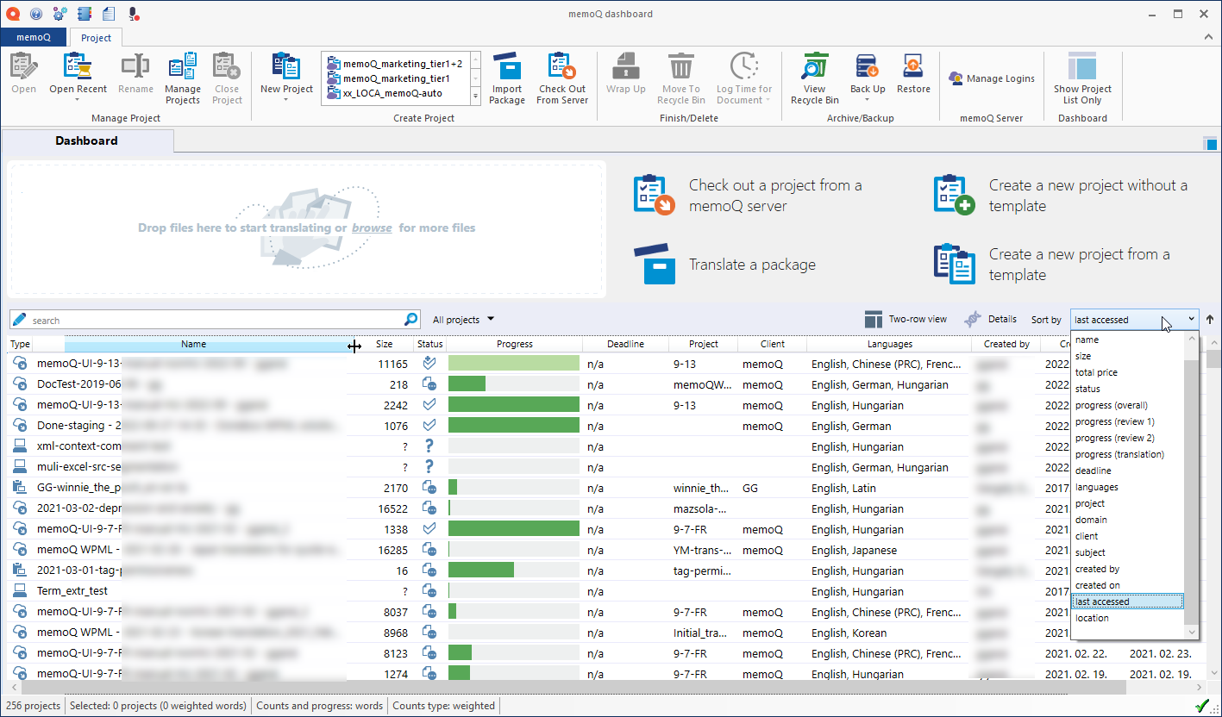Click the project search input field

(x=216, y=321)
